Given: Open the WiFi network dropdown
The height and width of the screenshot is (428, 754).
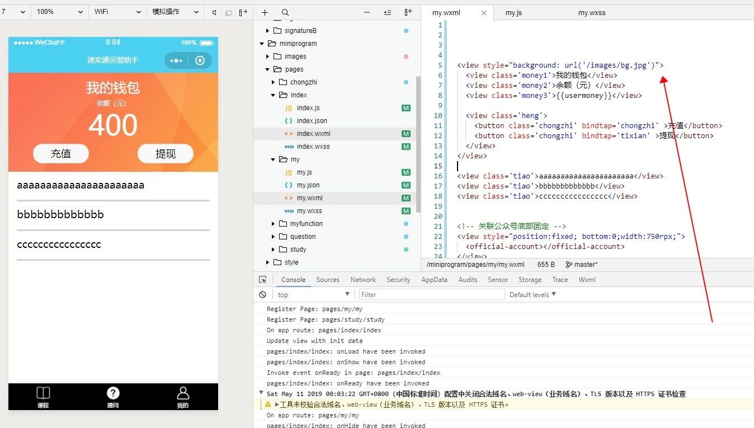Looking at the screenshot, I should click(117, 12).
